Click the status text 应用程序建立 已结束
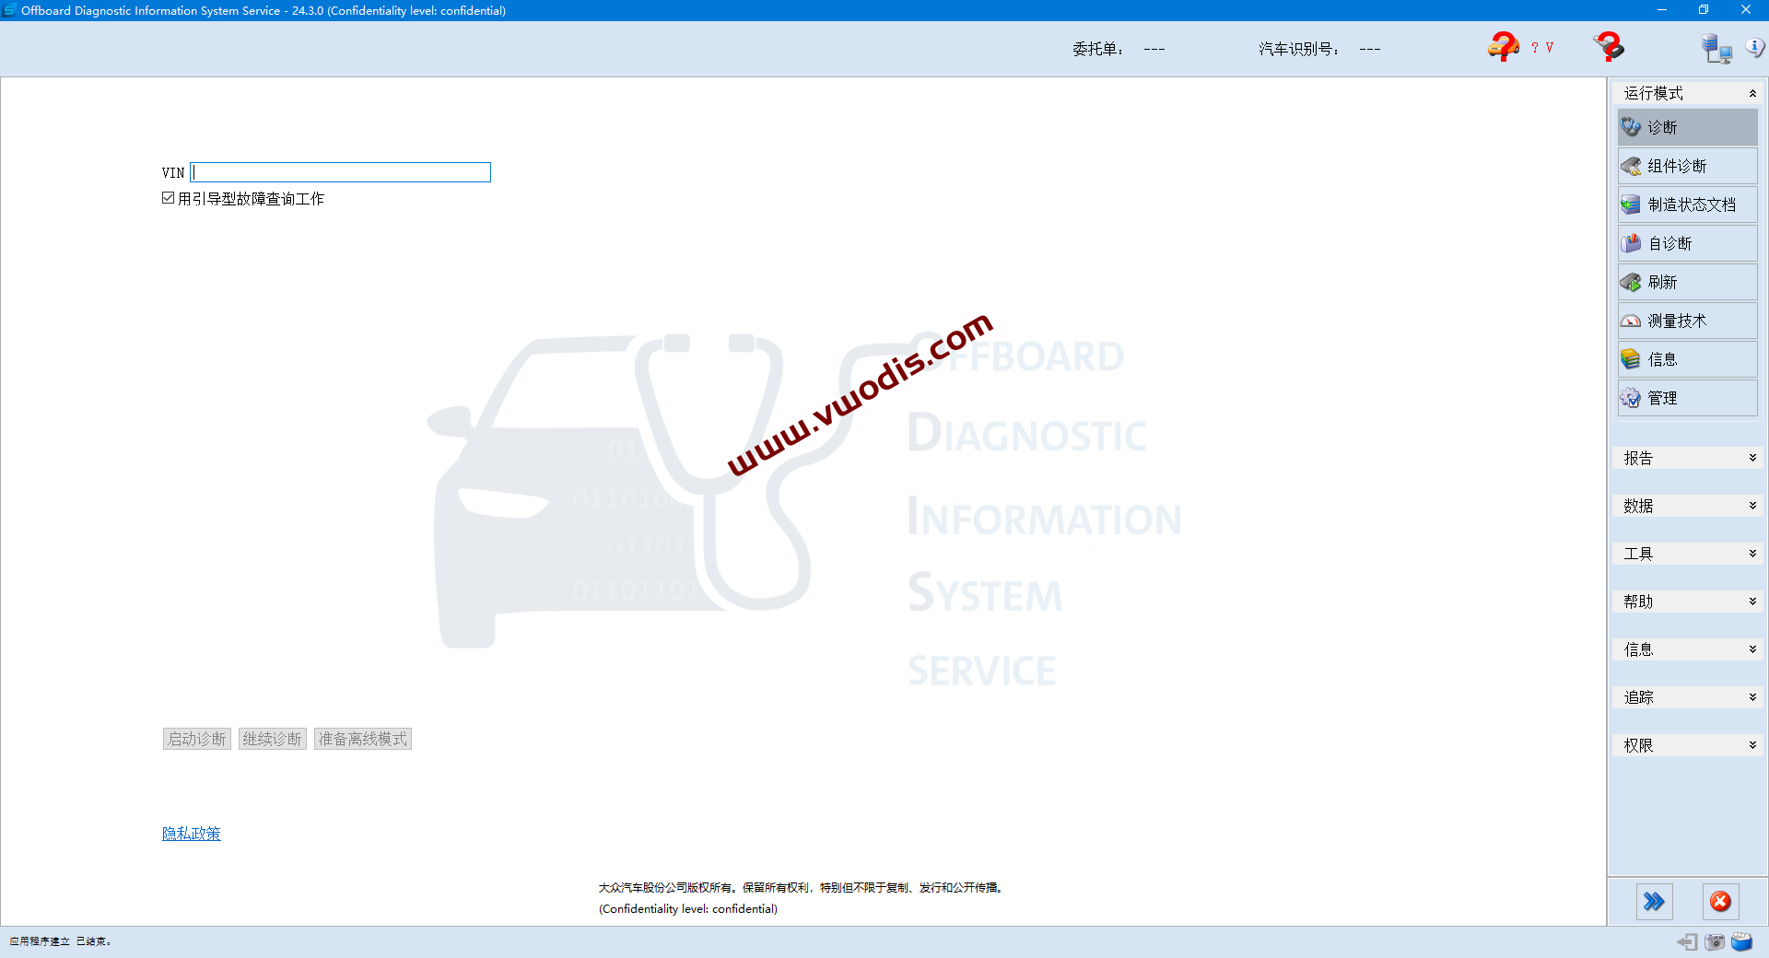This screenshot has width=1769, height=958. tap(61, 941)
